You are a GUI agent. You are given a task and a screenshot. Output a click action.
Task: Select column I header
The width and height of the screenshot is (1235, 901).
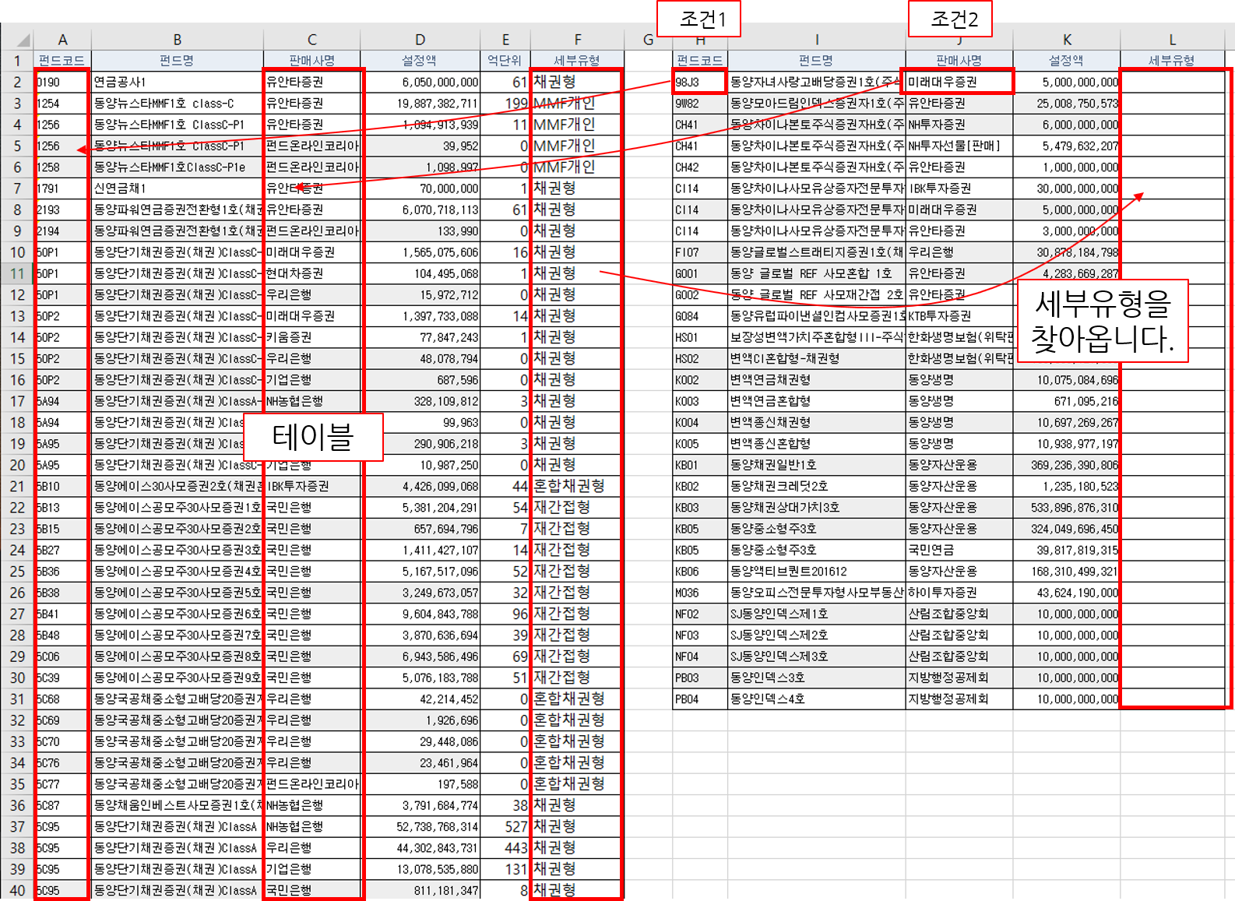click(x=816, y=40)
